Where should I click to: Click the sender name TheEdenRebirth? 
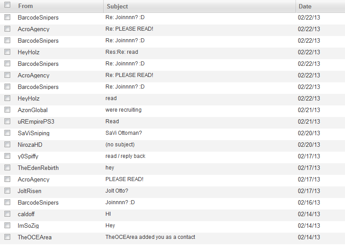pos(38,168)
